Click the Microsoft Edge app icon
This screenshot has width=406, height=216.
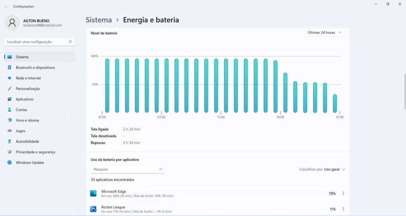point(93,193)
